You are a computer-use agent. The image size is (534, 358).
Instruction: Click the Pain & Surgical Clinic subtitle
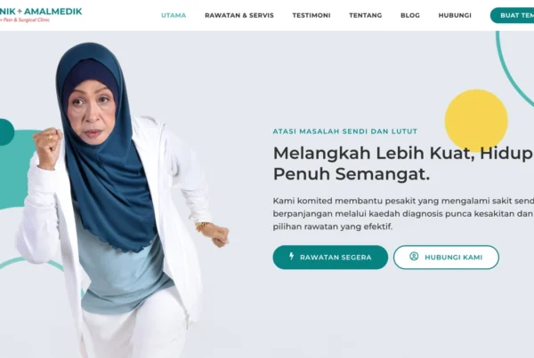(25, 20)
